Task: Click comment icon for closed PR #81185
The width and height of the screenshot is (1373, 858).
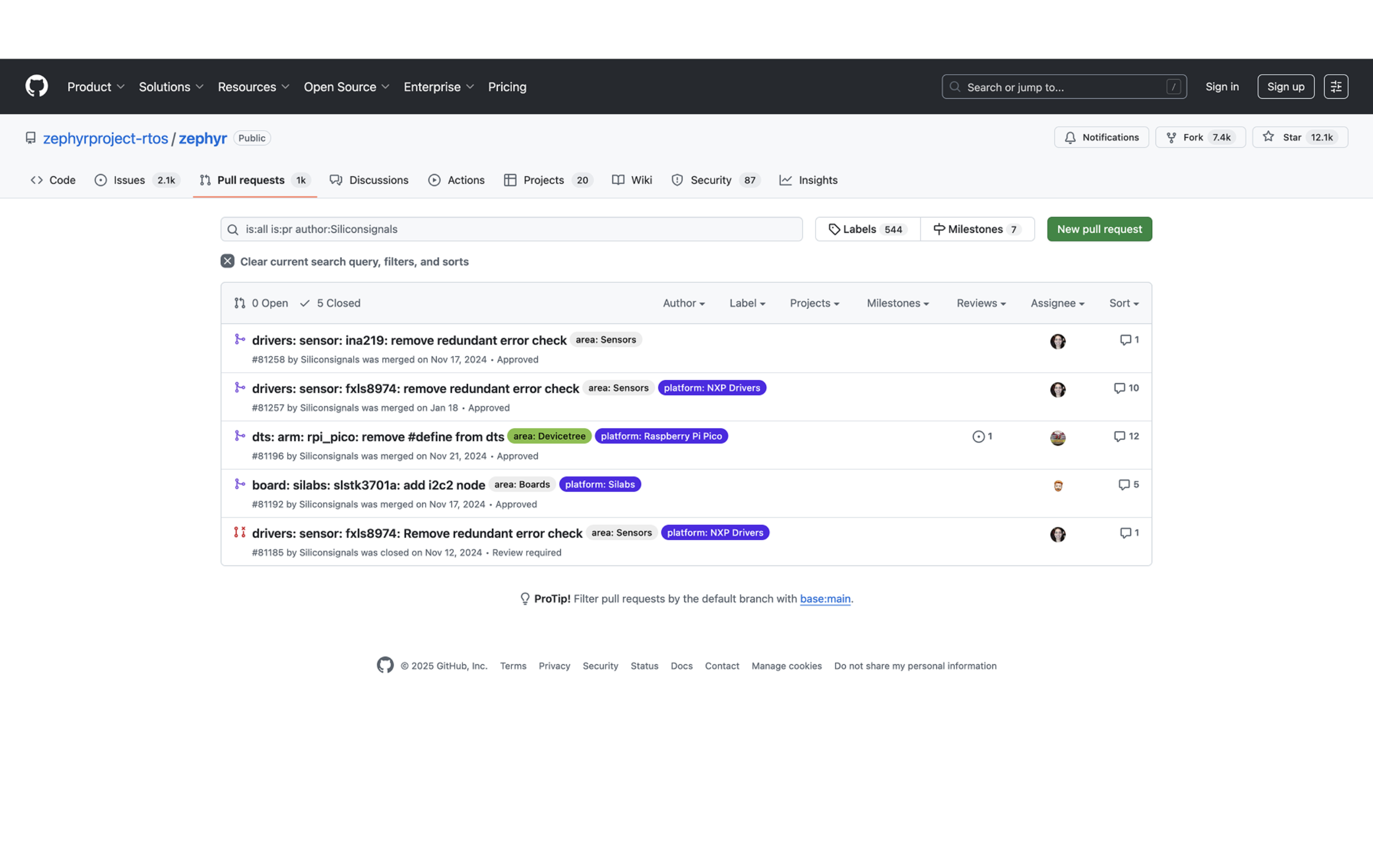Action: pyautogui.click(x=1129, y=533)
